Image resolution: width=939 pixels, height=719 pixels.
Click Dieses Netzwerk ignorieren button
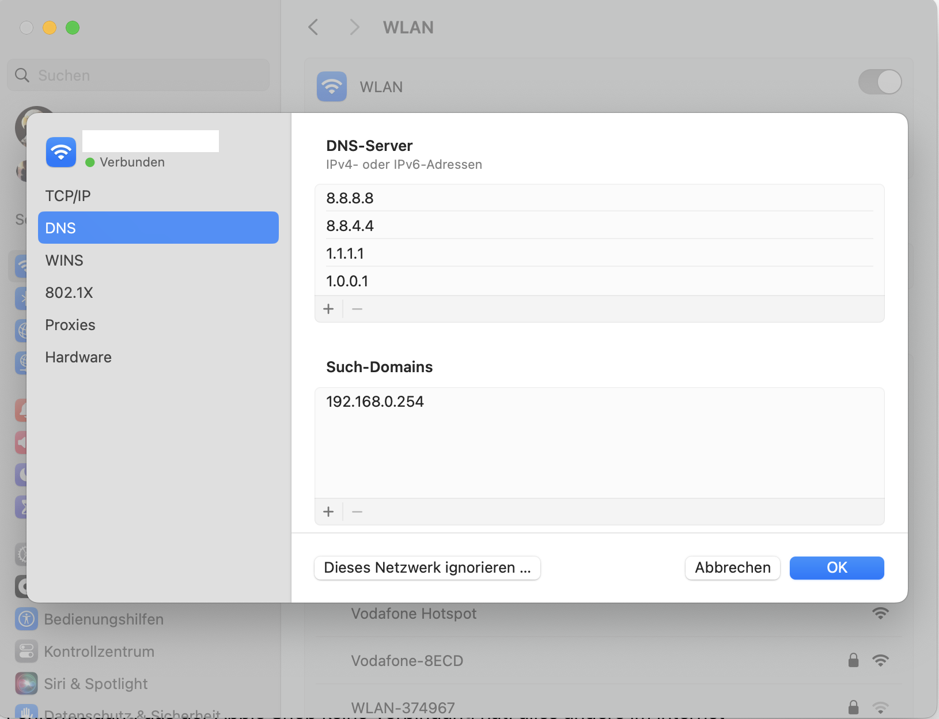(427, 568)
